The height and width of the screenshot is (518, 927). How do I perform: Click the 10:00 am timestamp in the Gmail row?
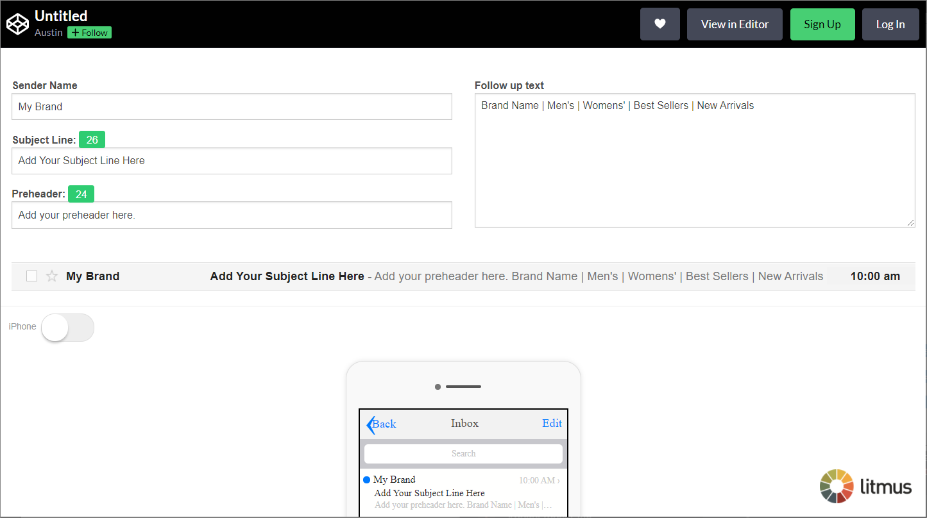click(x=875, y=276)
